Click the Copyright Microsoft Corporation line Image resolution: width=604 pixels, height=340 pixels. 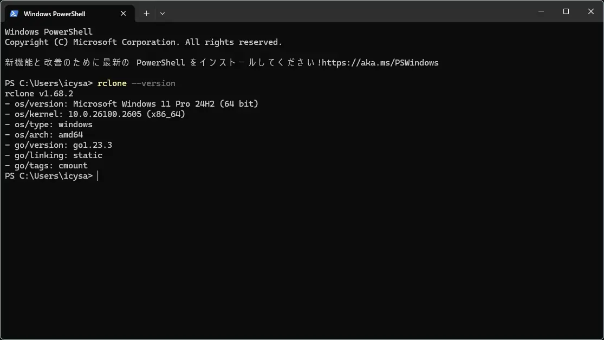[144, 42]
